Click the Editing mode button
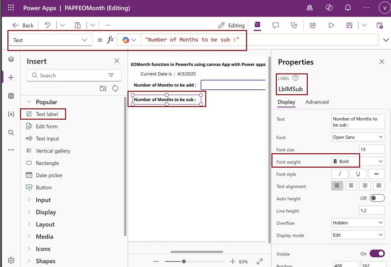The height and width of the screenshot is (267, 391). [231, 25]
